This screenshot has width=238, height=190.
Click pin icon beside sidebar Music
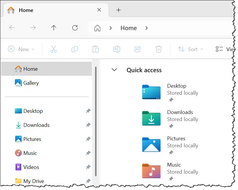click(88, 153)
